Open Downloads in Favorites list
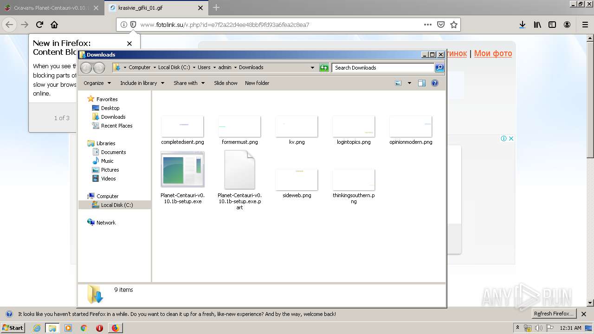The width and height of the screenshot is (594, 334). [113, 117]
